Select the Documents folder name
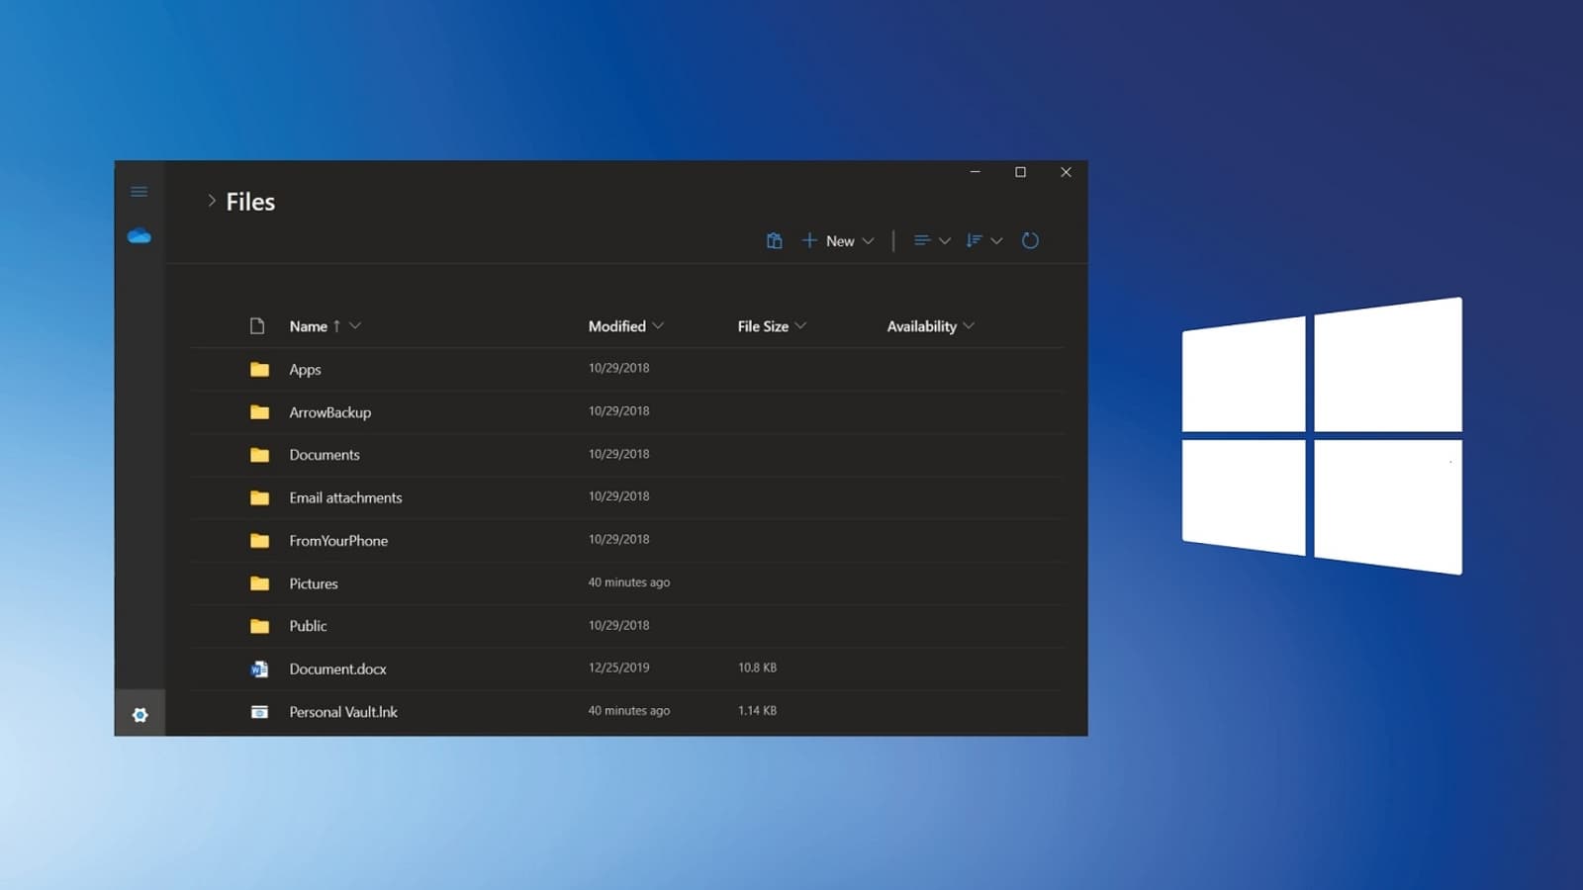Screen dimensions: 1583x890 click(325, 455)
